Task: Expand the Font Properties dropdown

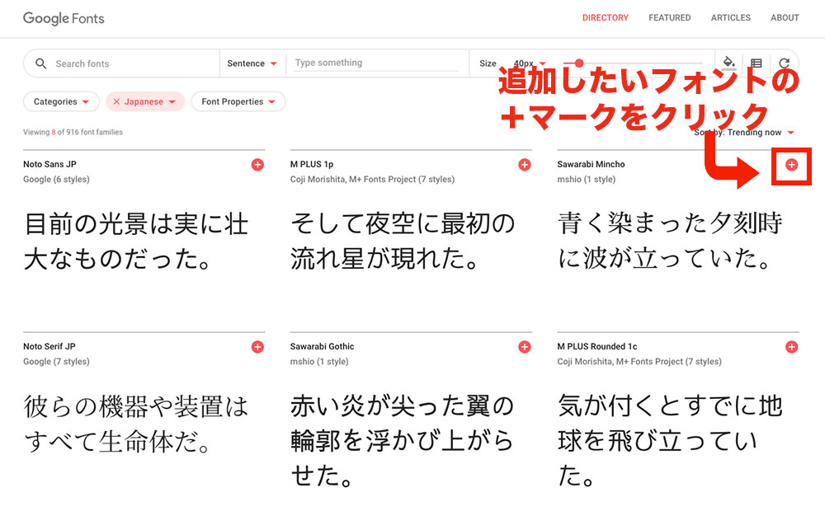Action: (238, 101)
